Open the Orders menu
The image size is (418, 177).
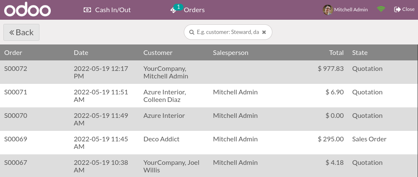[x=194, y=10]
